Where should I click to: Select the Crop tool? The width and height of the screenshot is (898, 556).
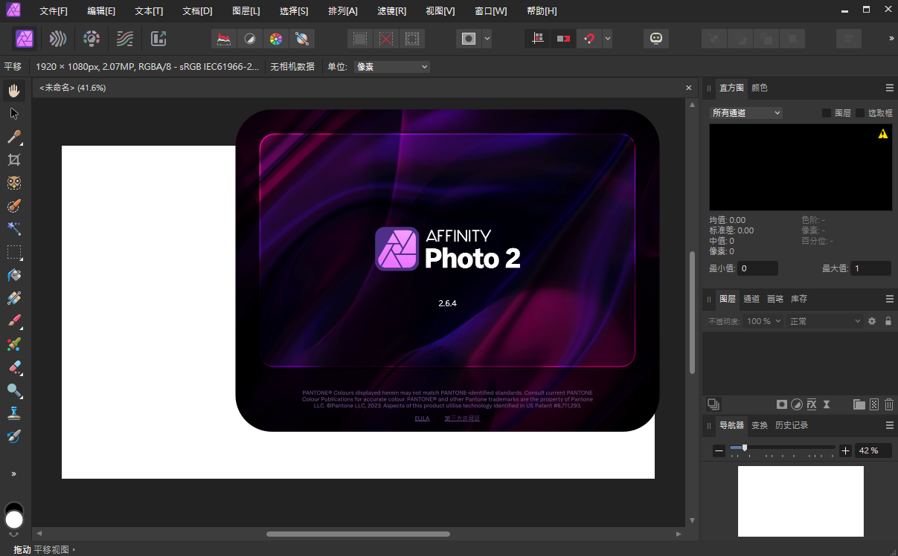tap(14, 160)
